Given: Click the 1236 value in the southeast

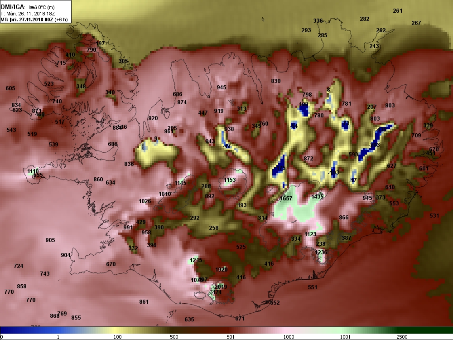Looking at the screenshot, I should [321, 252].
